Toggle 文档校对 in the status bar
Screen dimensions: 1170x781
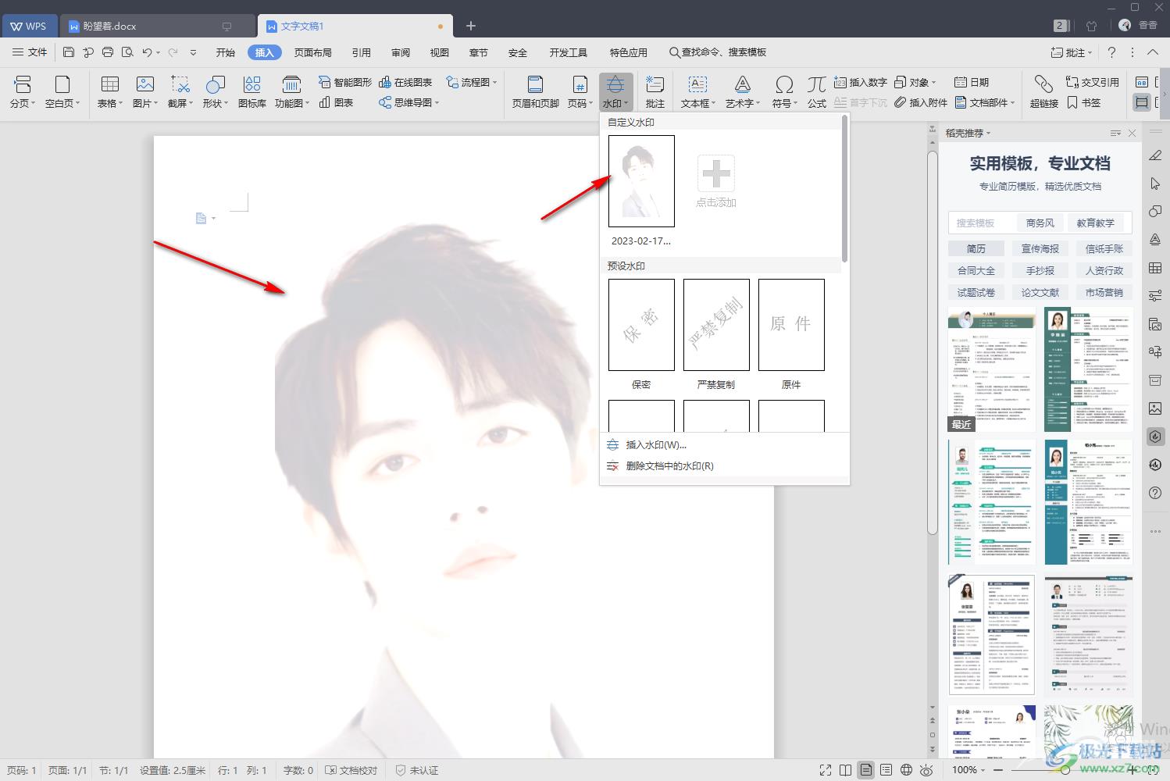pyautogui.click(x=351, y=770)
